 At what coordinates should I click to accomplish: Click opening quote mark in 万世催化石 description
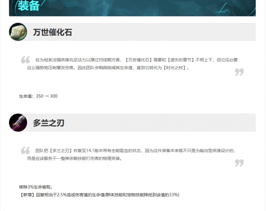pos(25,60)
